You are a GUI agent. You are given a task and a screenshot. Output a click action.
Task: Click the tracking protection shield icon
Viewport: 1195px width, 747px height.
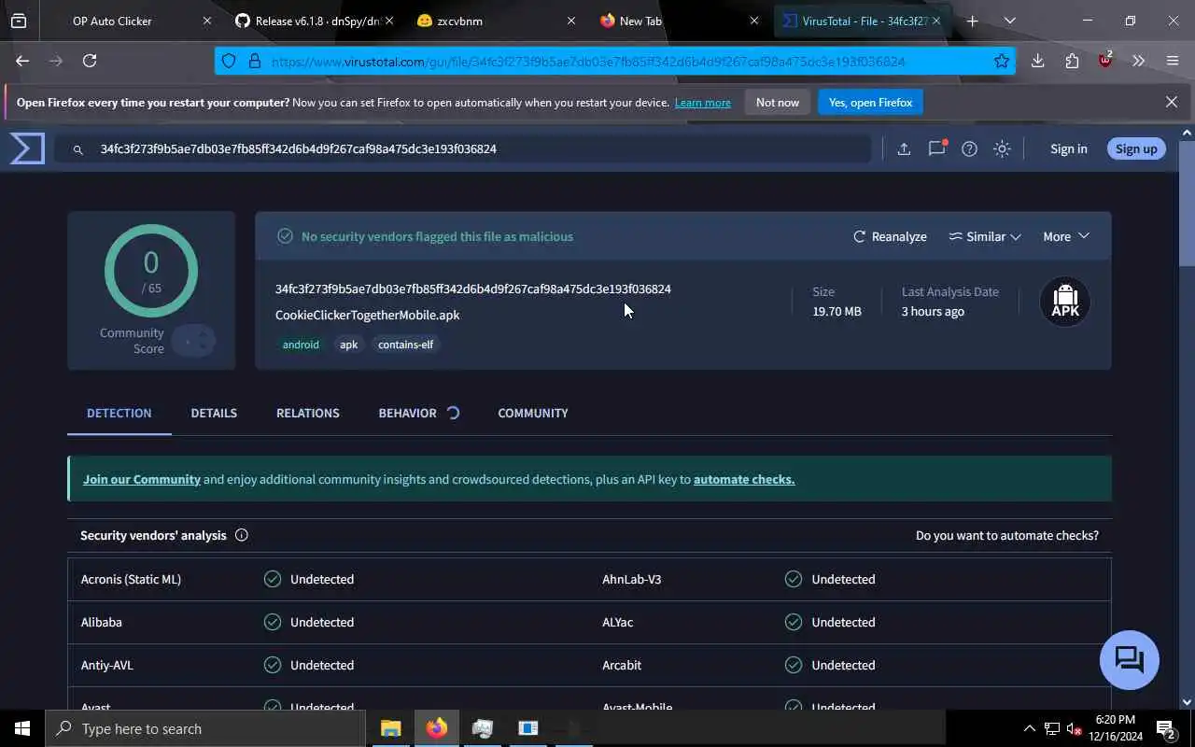pos(229,61)
